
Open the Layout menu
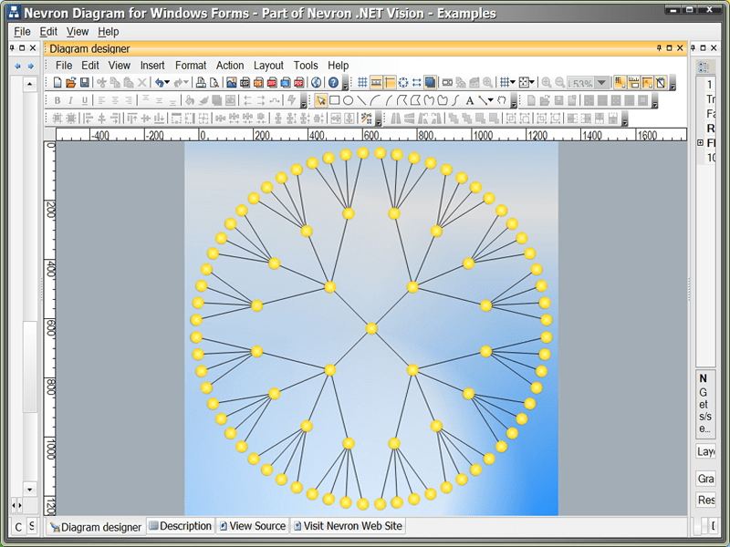(268, 65)
